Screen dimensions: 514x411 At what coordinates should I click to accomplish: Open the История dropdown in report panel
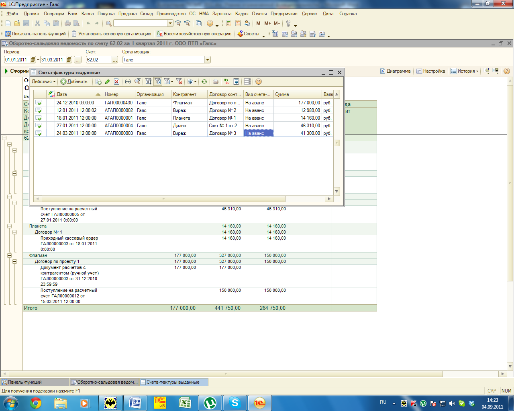[x=465, y=71]
